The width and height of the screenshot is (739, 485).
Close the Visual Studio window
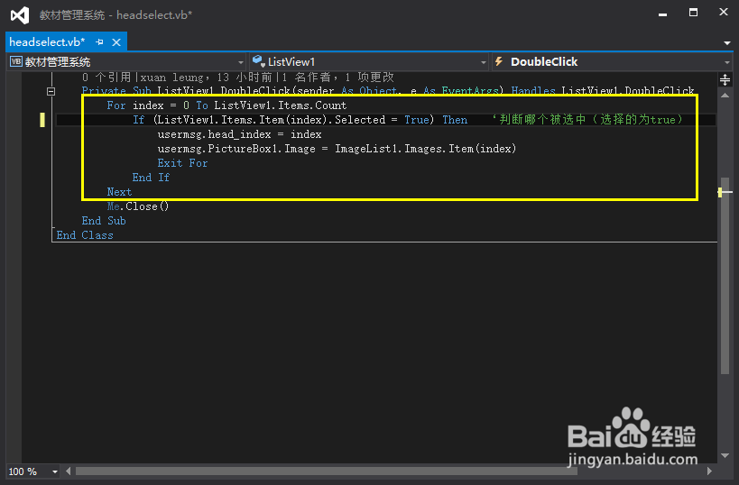724,13
